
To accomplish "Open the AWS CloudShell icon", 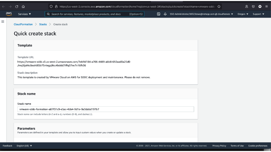I will click(159, 14).
